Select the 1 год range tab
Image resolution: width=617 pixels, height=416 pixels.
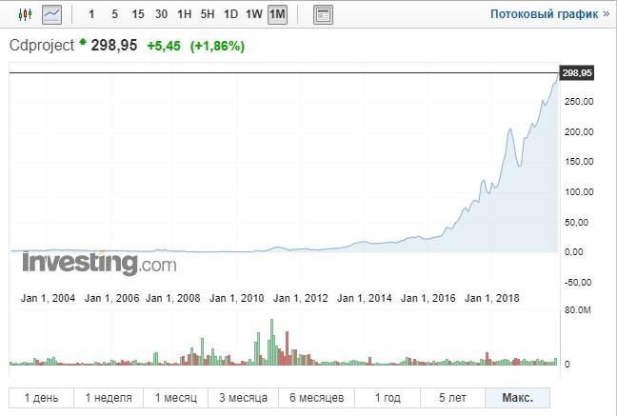click(x=388, y=398)
